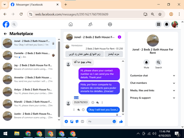Open Chrome three-dot menu
This screenshot has height=138, width=184.
click(x=179, y=14)
